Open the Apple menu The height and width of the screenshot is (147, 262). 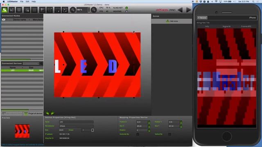click(x=4, y=2)
